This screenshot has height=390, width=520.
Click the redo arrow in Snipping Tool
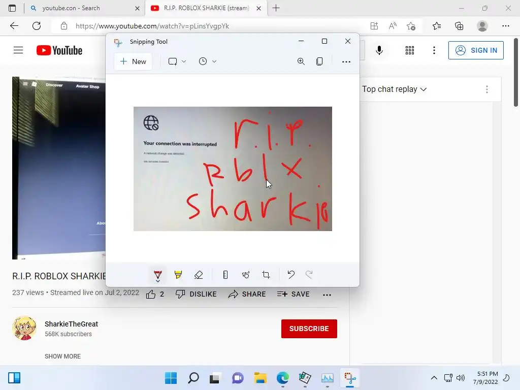pos(309,275)
